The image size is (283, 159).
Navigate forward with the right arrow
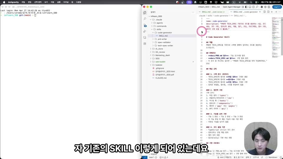(x=276, y=12)
